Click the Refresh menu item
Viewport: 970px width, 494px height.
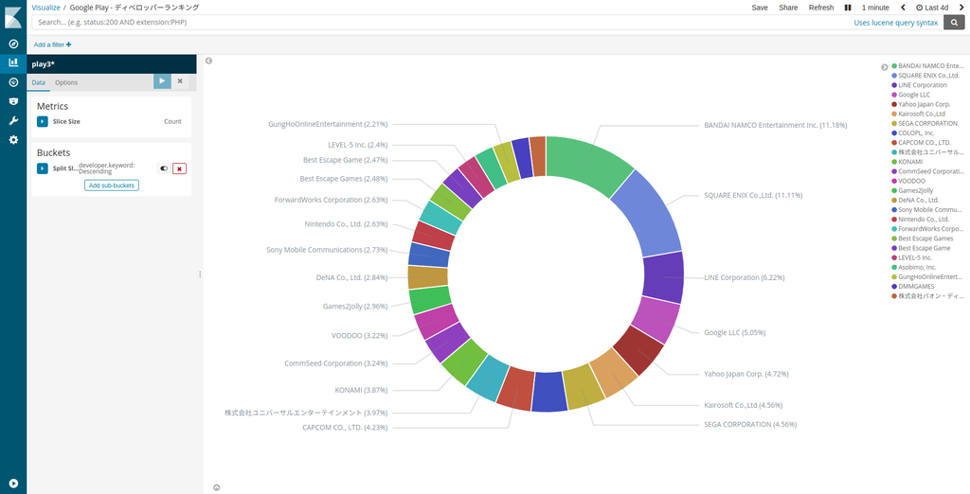[821, 8]
